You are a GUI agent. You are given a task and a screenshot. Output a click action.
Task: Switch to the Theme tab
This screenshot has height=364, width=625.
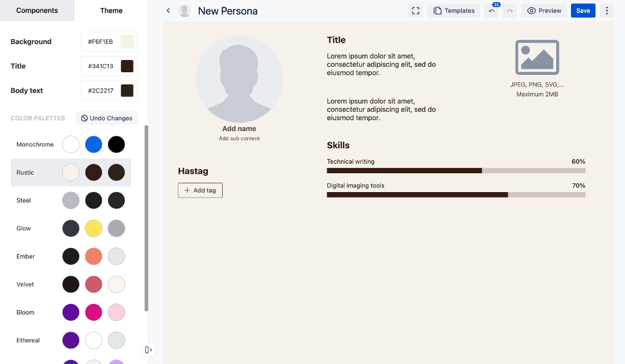[111, 11]
